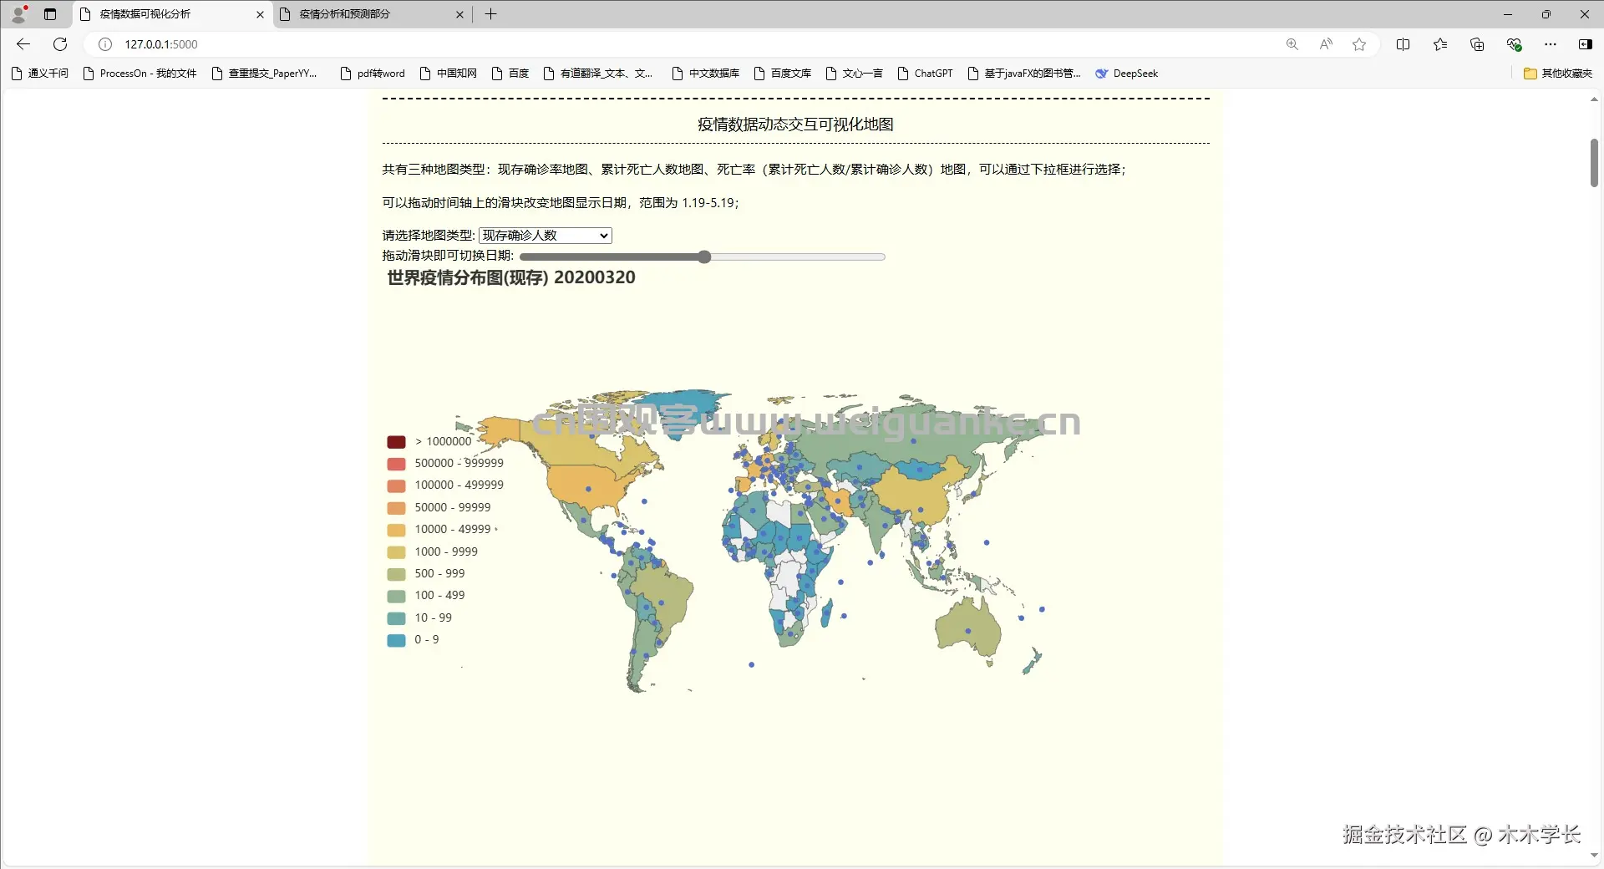This screenshot has width=1604, height=869.
Task: Open the 中国知网 bookmark
Action: click(x=449, y=74)
